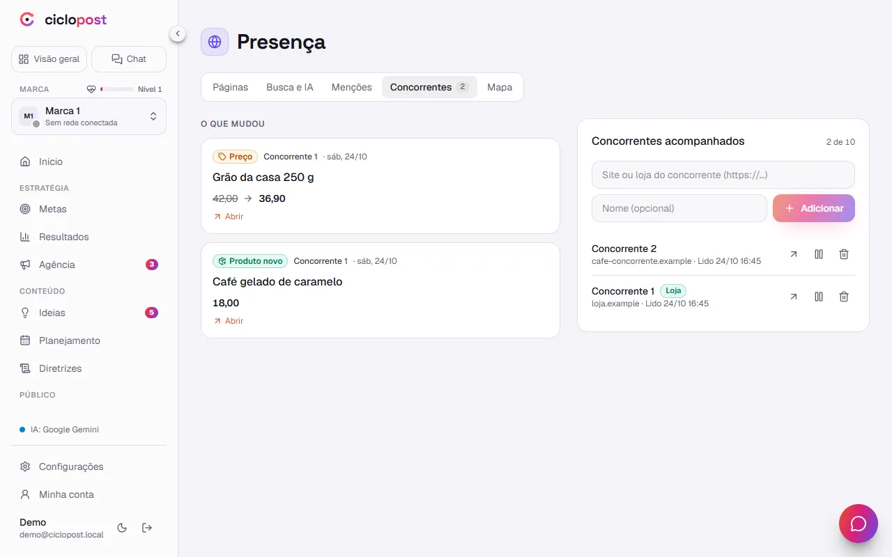Click the Loja badge on Concorrente 1
Screen dimensions: 892x557
click(x=673, y=290)
